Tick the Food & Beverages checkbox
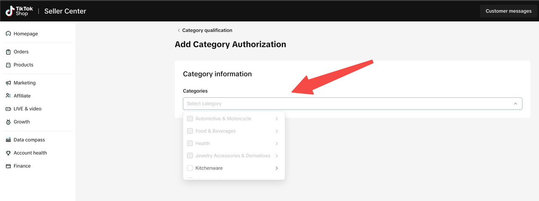 coord(190,131)
